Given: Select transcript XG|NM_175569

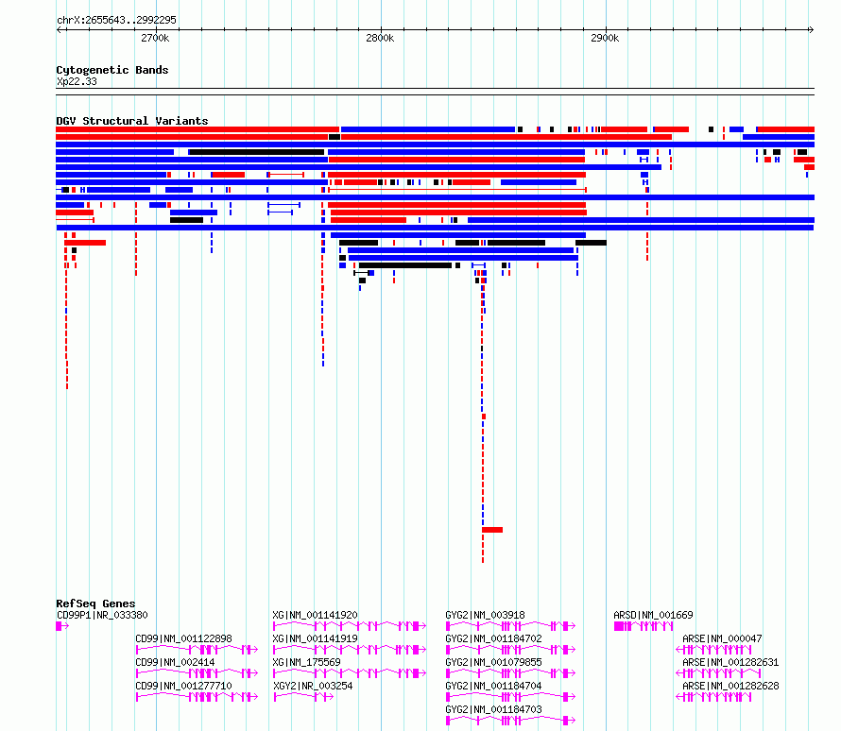Looking at the screenshot, I should point(307,662).
